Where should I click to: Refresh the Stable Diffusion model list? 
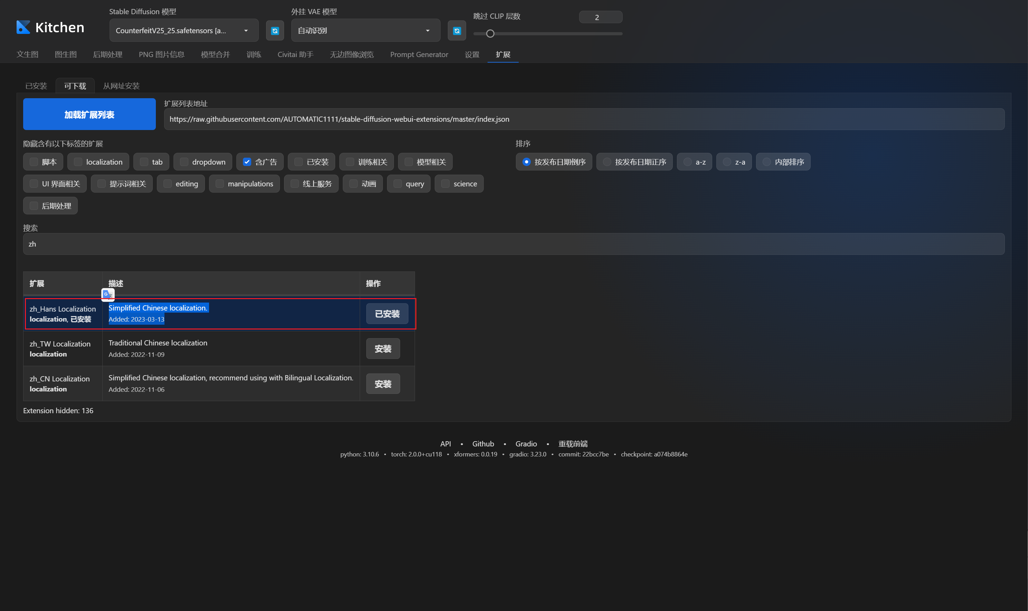click(275, 31)
